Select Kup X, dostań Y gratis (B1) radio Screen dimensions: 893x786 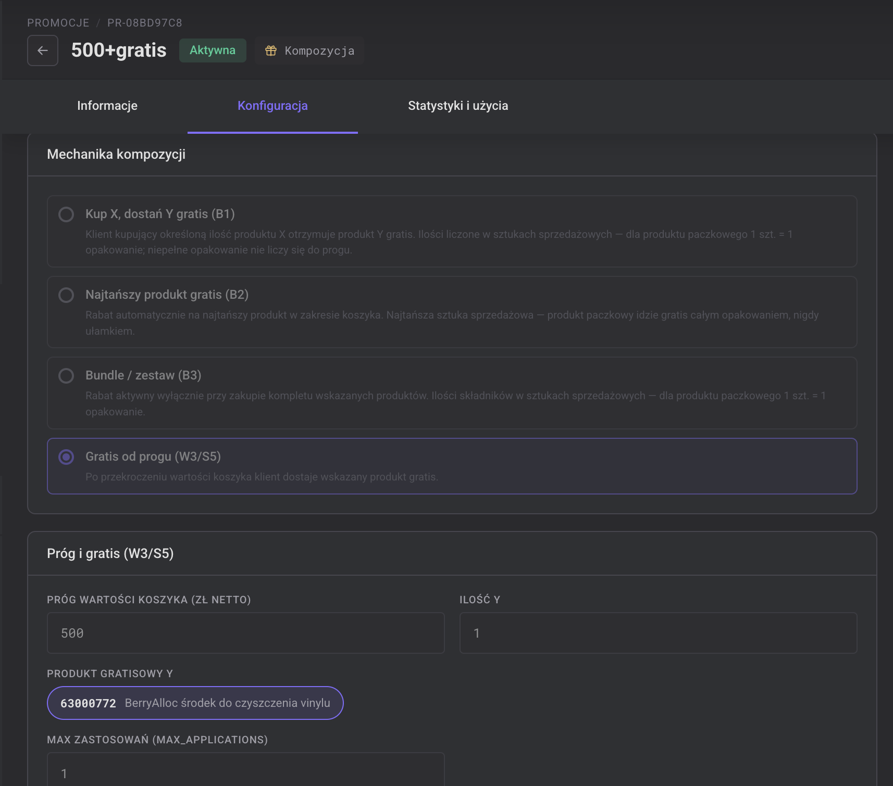pos(66,214)
